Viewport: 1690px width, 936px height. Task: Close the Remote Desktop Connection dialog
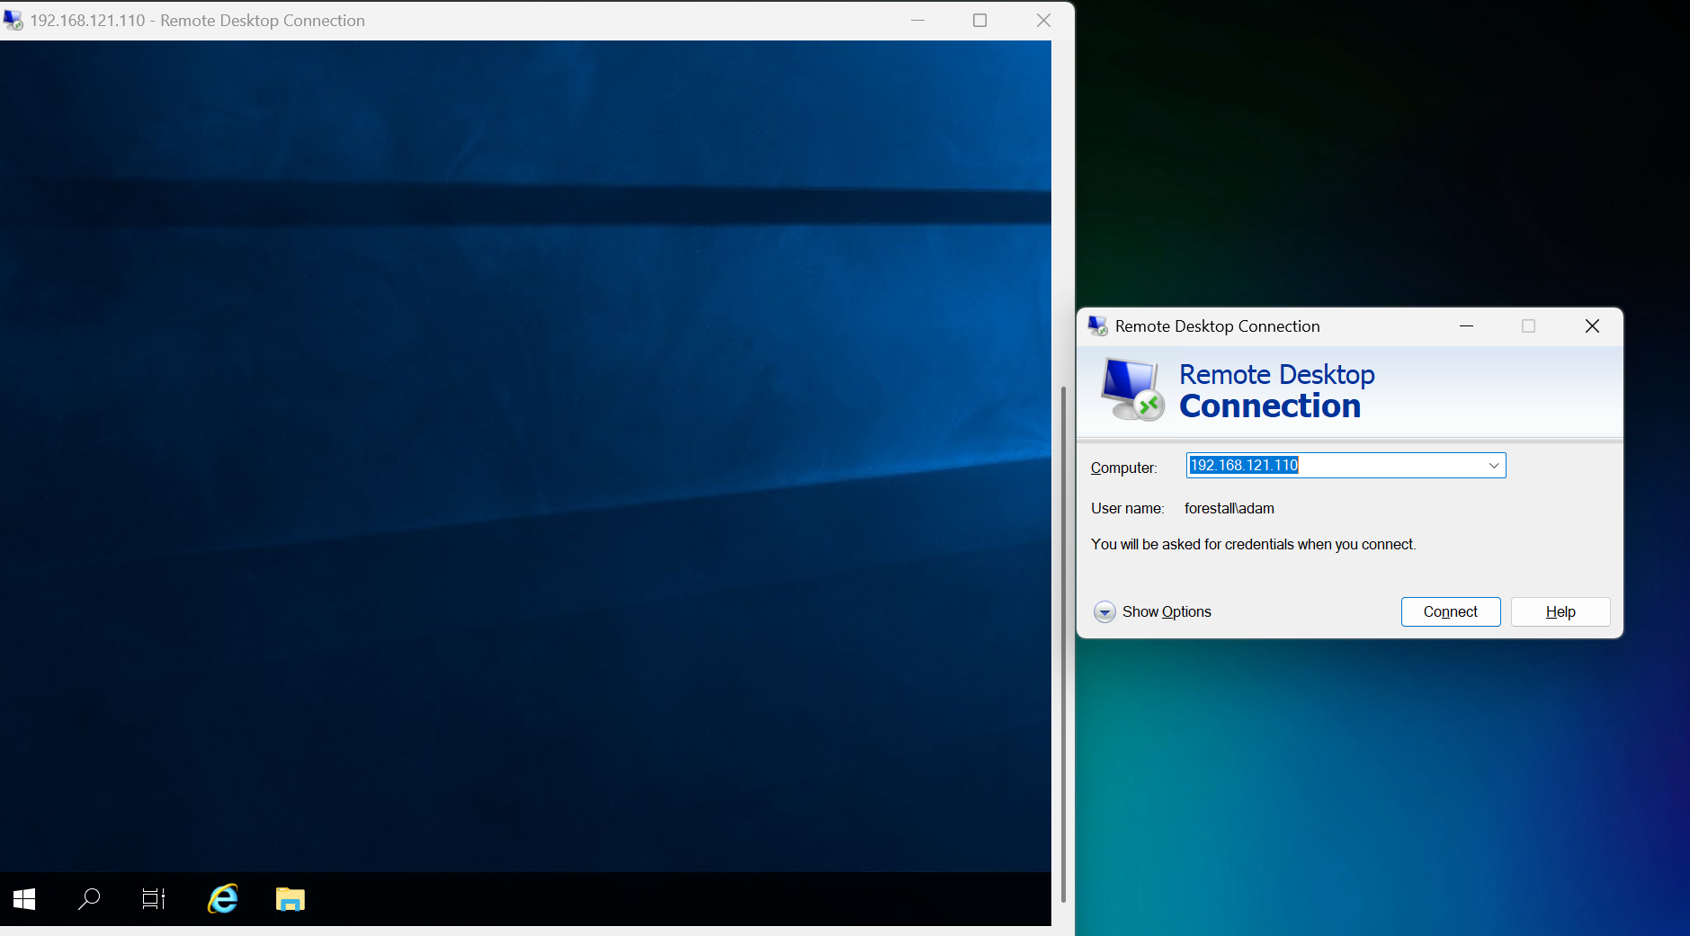[1592, 326]
